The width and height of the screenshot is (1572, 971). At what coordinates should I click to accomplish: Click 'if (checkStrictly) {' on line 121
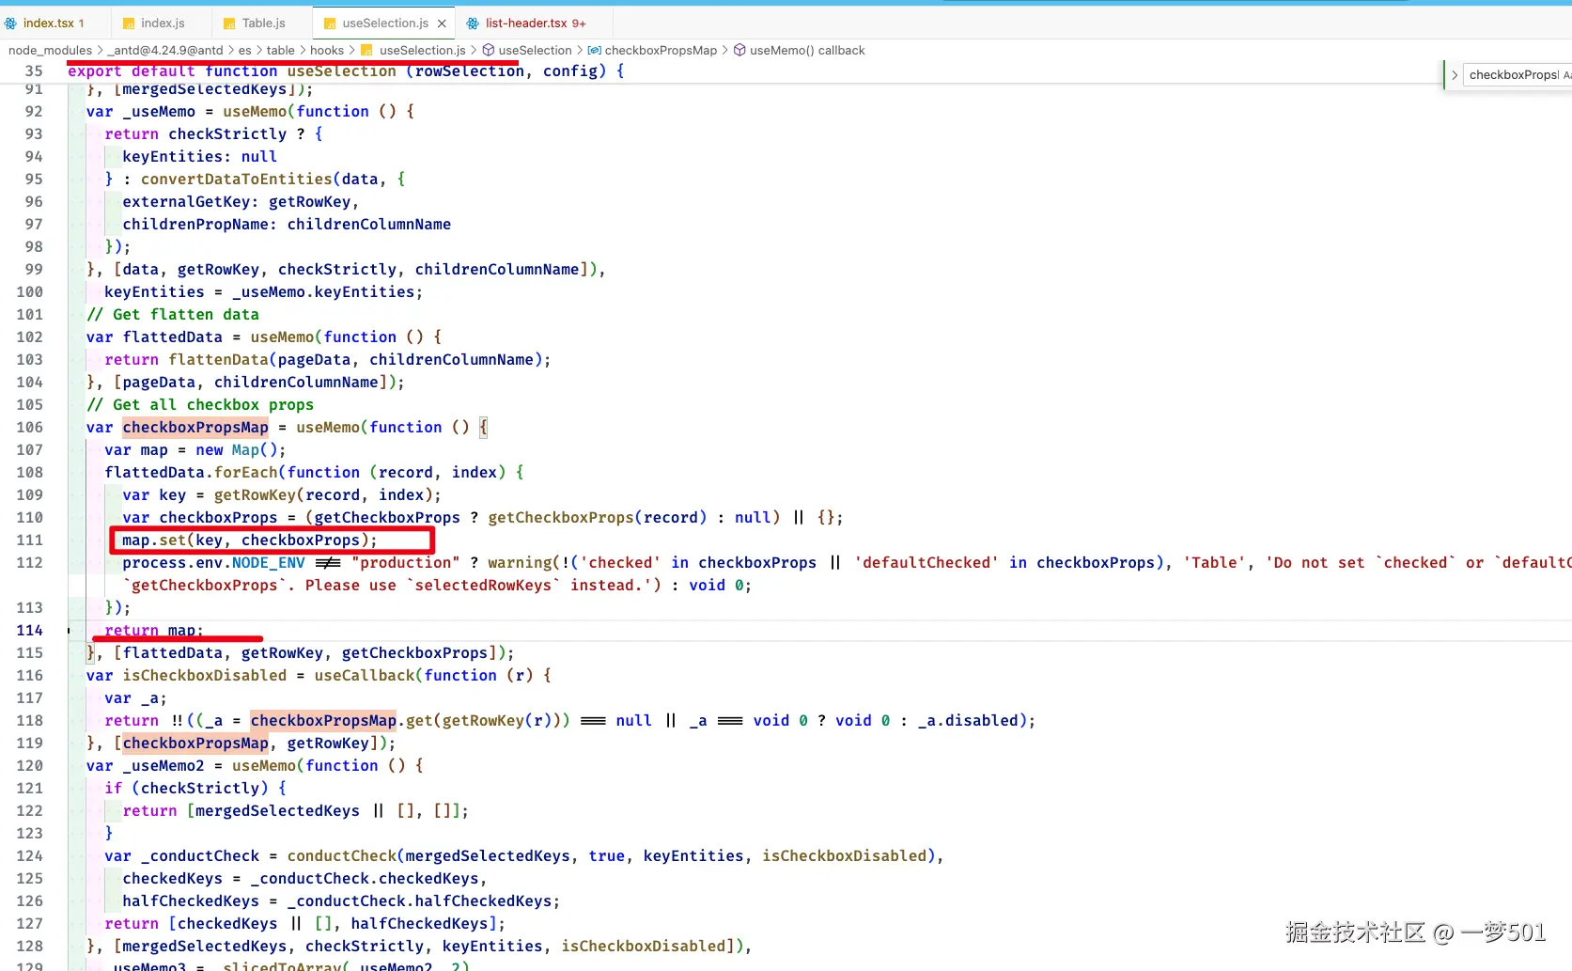195,789
